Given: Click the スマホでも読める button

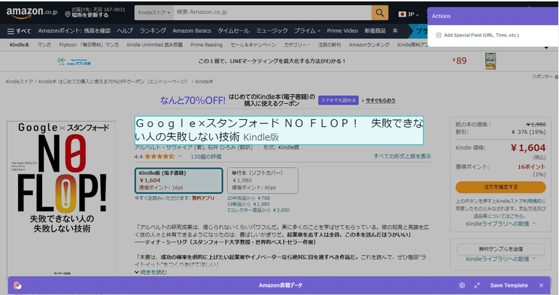Looking at the screenshot, I should point(338,100).
